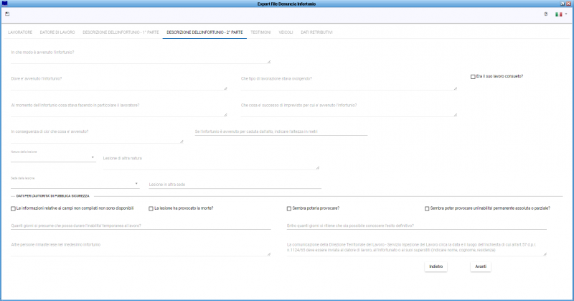Click resize grip of 'In che modo' textarea
574x301 pixels.
[268, 62]
